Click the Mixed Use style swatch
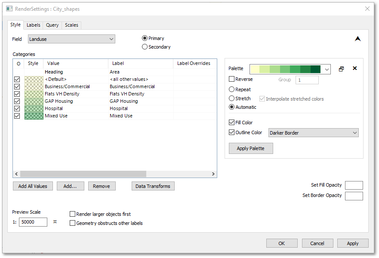This screenshot has width=379, height=258. click(x=34, y=116)
